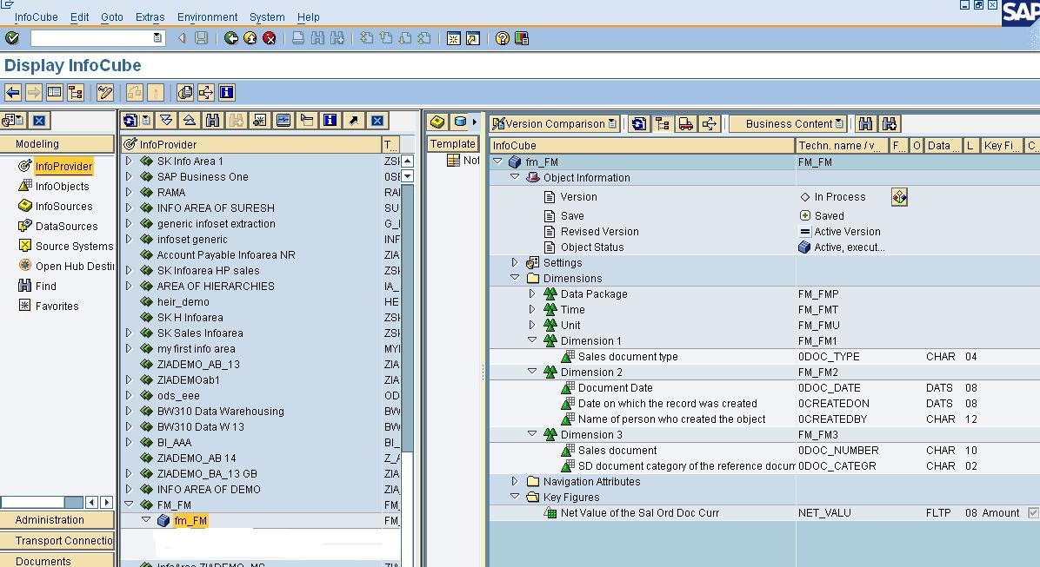
Task: Click the Find Next binoculars-plus icon in InfoCube toolbar
Action: (890, 124)
